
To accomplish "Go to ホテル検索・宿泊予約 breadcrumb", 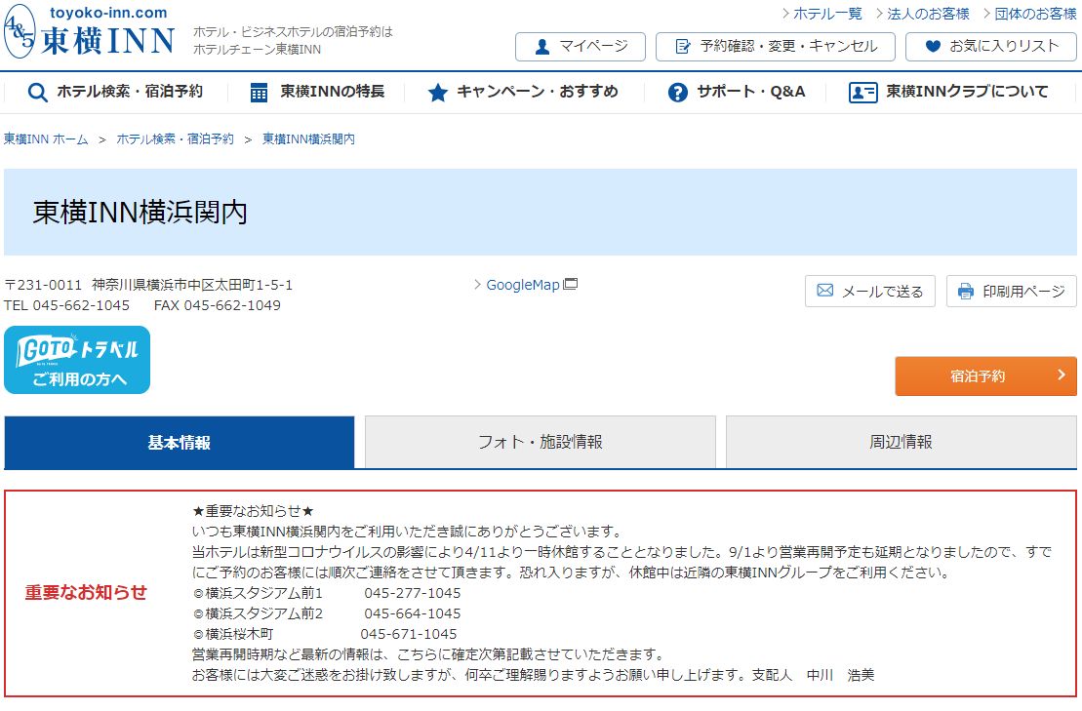I will (x=176, y=139).
